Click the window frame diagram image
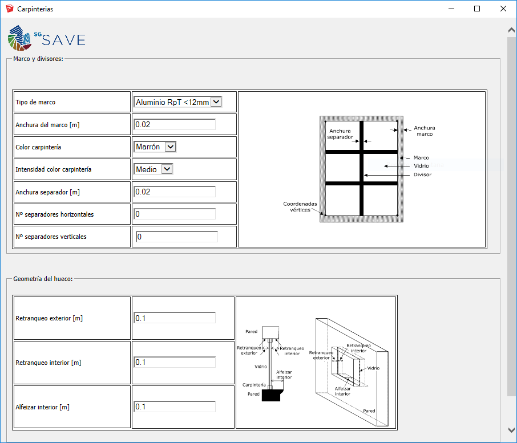Screen dimensions: 517x443 point(362,169)
